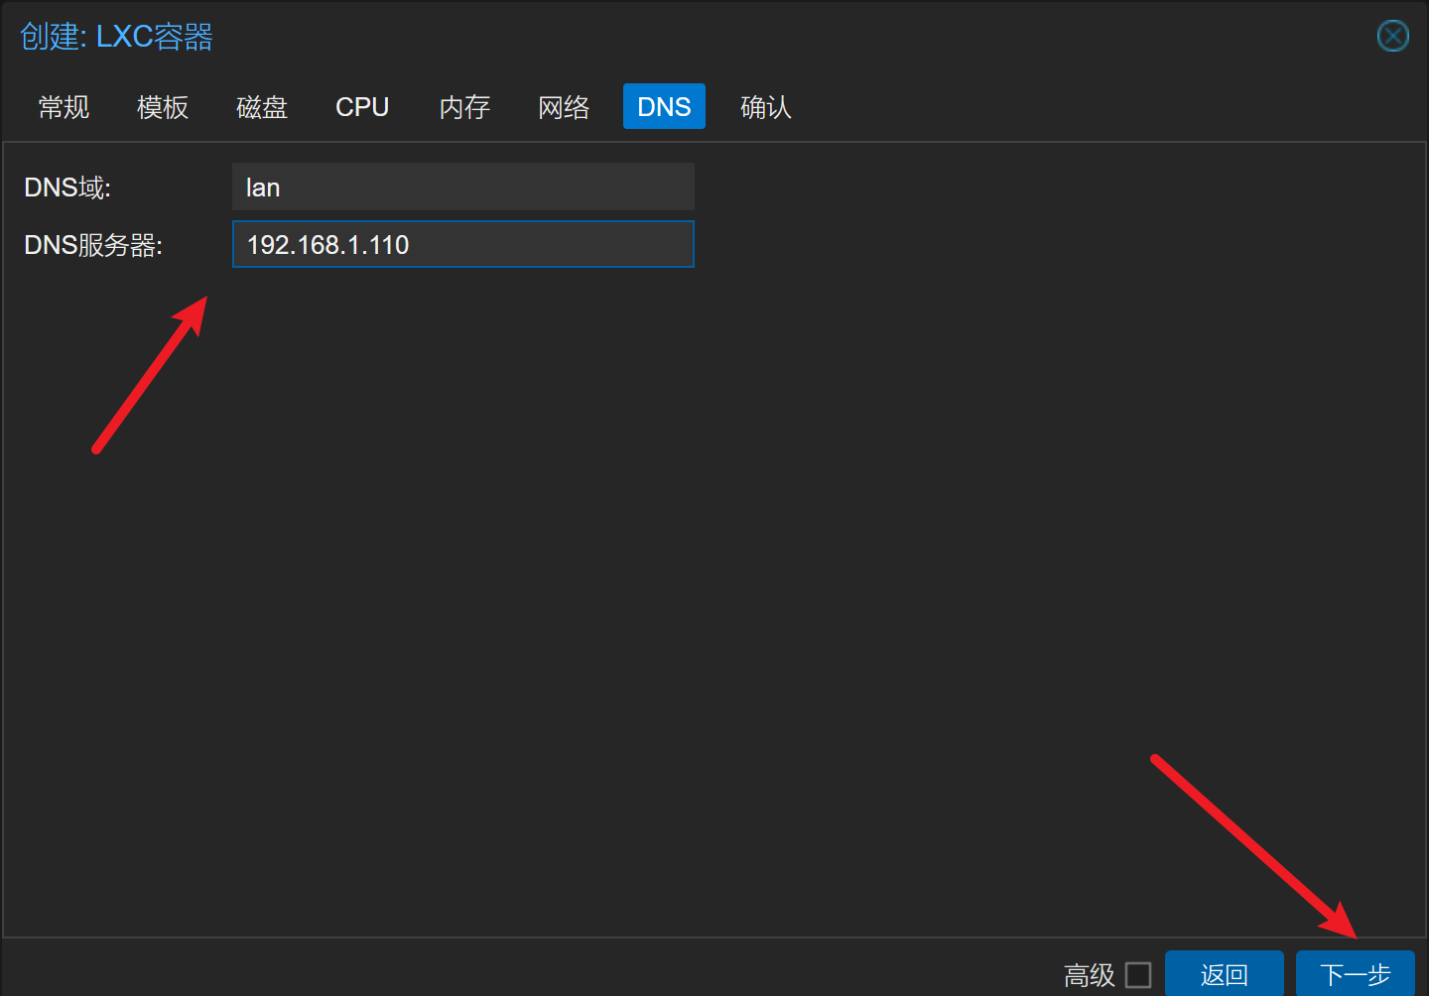1429x996 pixels.
Task: Enable the 高级 checkbox
Action: click(x=1138, y=975)
